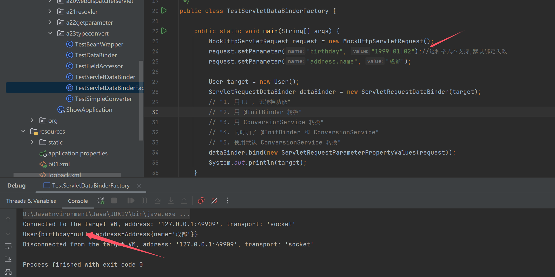Click User target = new User() line

pos(254,82)
